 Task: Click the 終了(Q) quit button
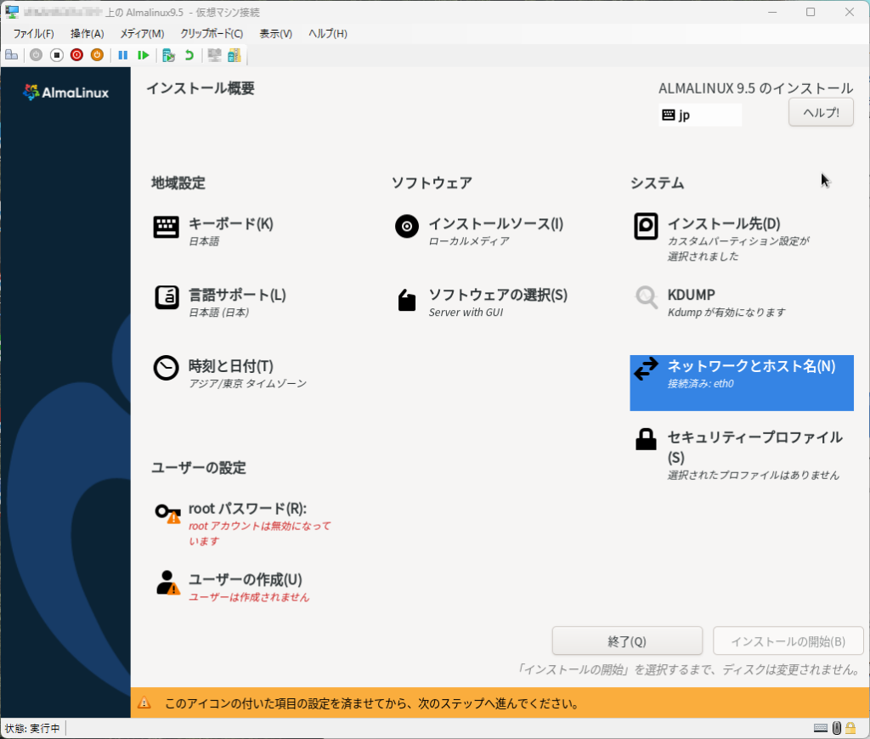click(x=627, y=641)
